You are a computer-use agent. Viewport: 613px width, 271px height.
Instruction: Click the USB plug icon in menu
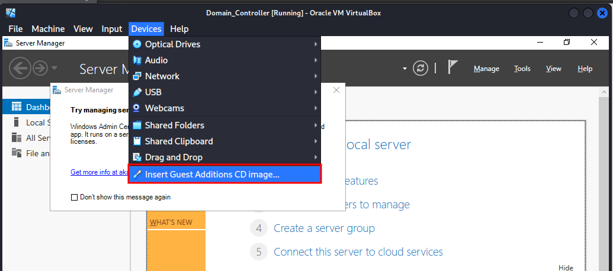137,92
